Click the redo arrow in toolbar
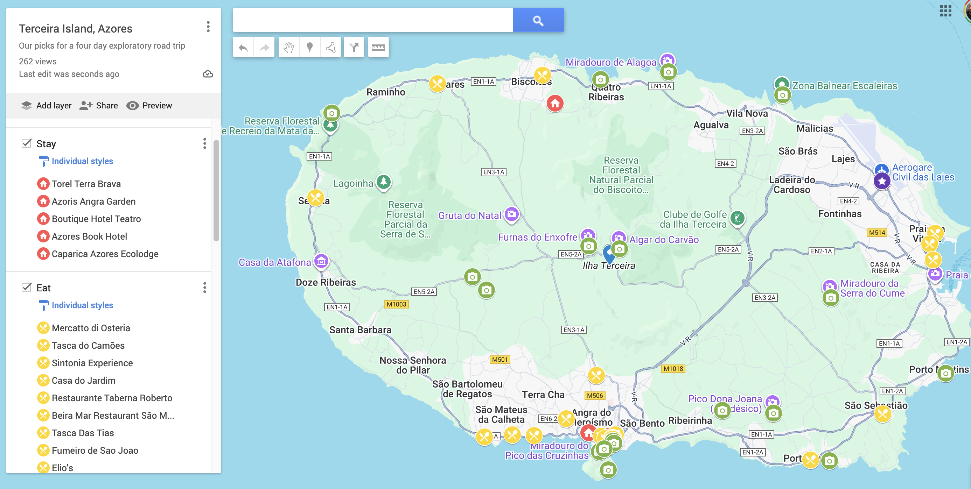Image resolution: width=971 pixels, height=489 pixels. [264, 48]
